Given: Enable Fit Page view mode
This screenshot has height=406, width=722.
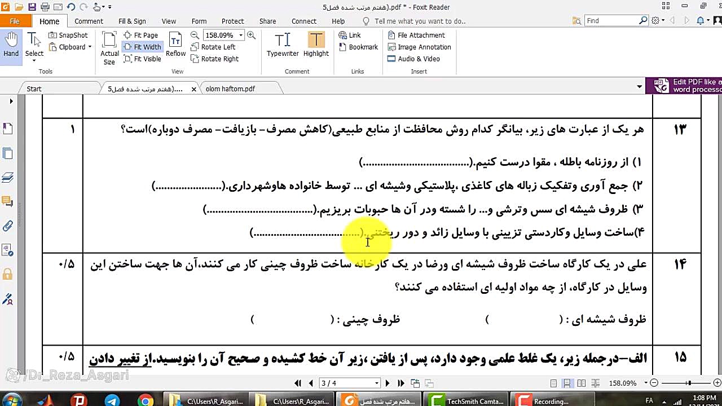Looking at the screenshot, I should pos(143,34).
